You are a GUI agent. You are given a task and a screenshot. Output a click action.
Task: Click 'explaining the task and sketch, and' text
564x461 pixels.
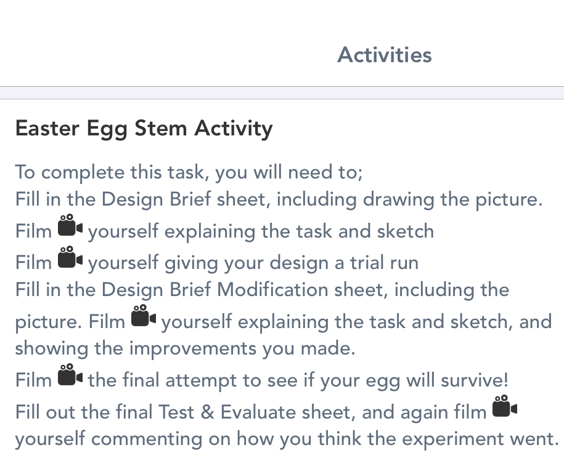[356, 321]
